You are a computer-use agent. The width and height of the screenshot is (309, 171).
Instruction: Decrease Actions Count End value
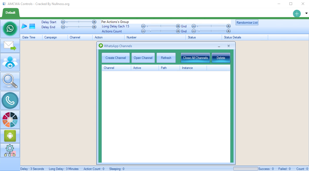point(194,31)
